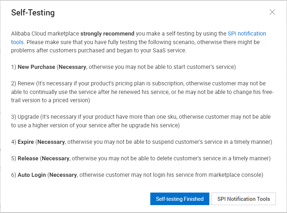Image resolution: width=287 pixels, height=213 pixels.
Task: Click the SPI Notification Tools button
Action: coord(244,199)
